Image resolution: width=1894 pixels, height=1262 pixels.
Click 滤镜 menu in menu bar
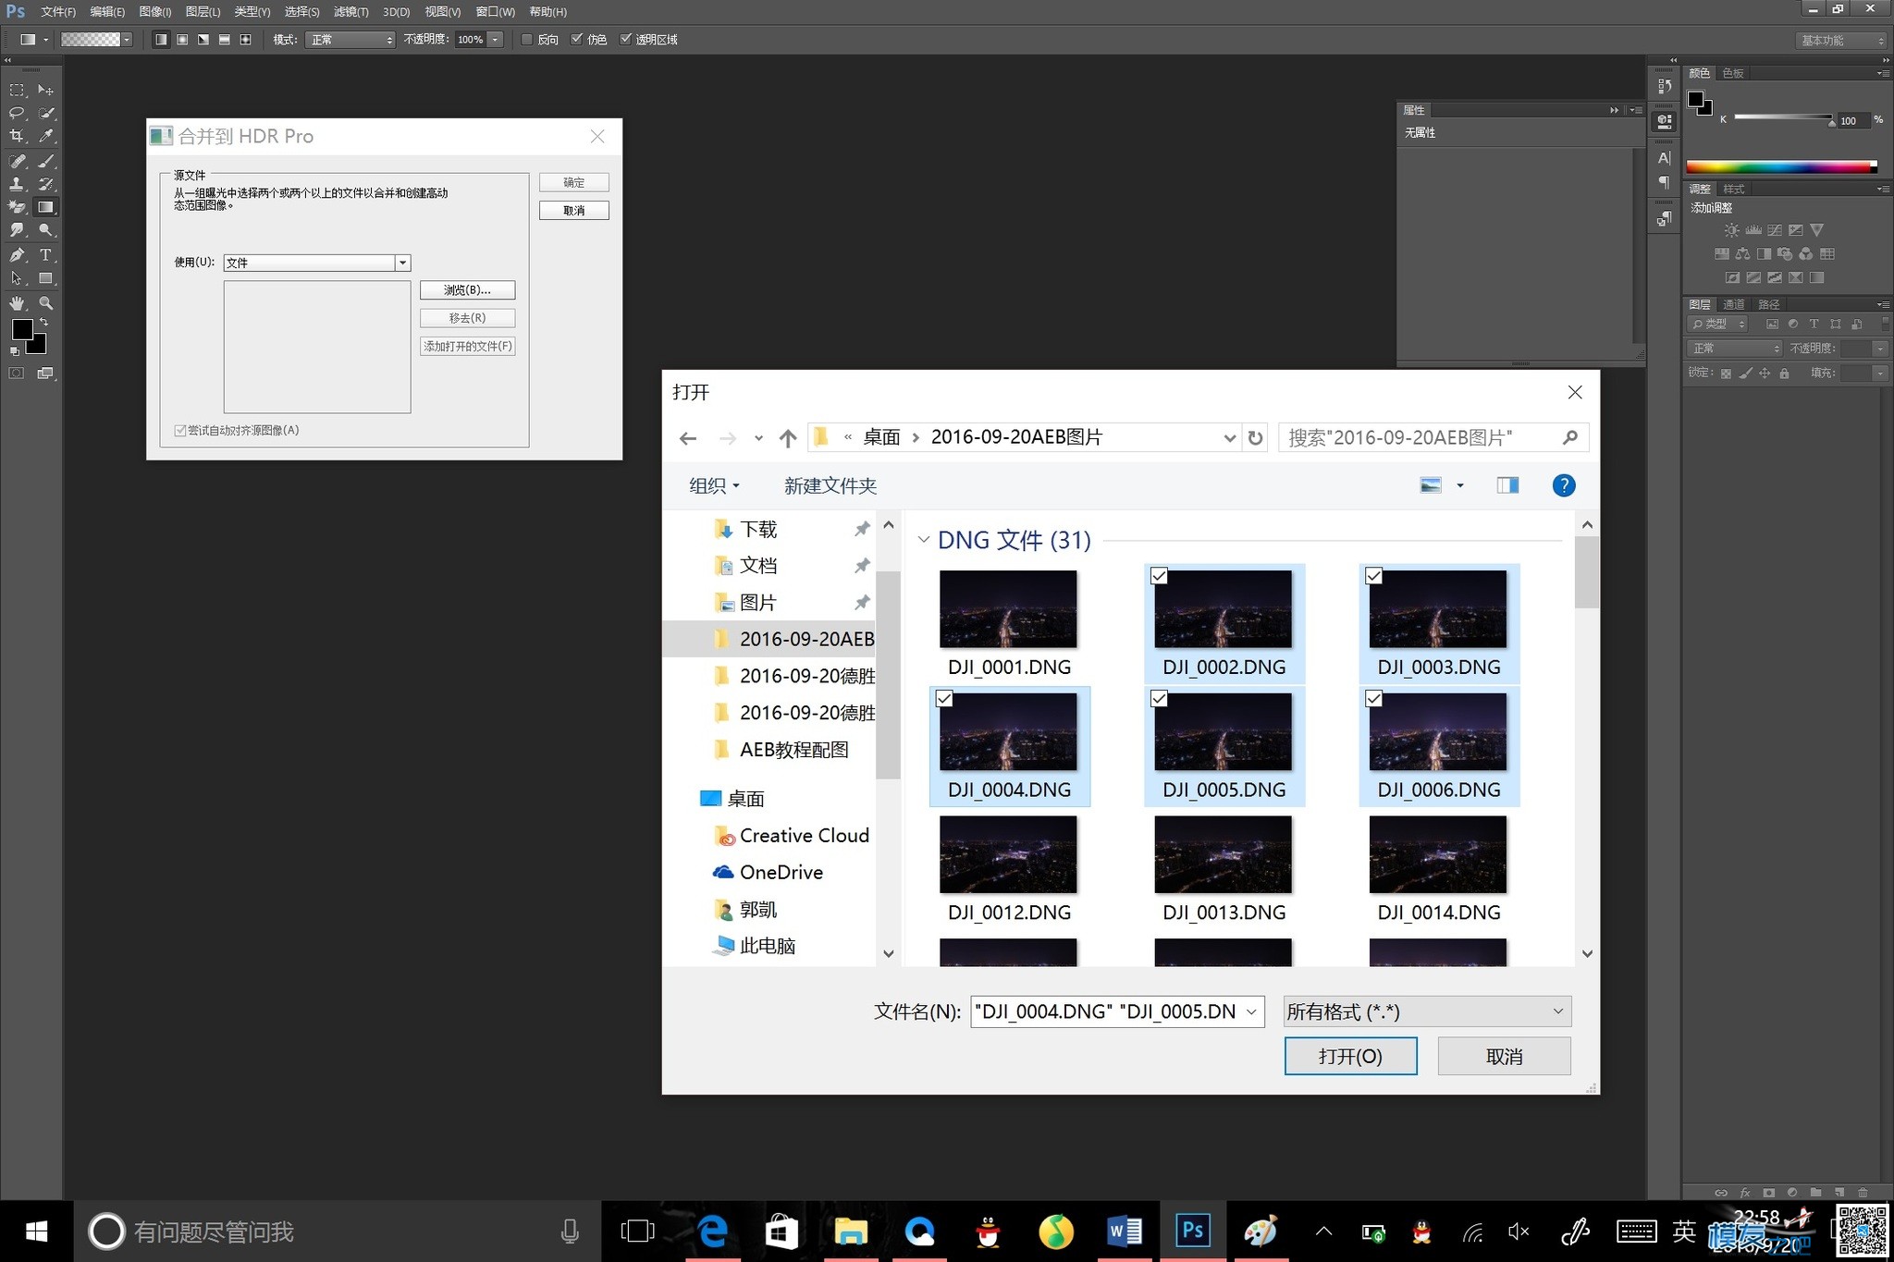coord(348,13)
